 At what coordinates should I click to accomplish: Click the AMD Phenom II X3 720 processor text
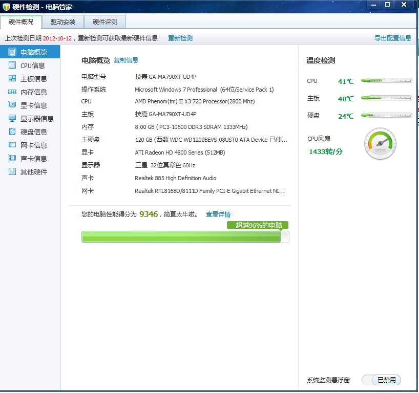point(195,101)
